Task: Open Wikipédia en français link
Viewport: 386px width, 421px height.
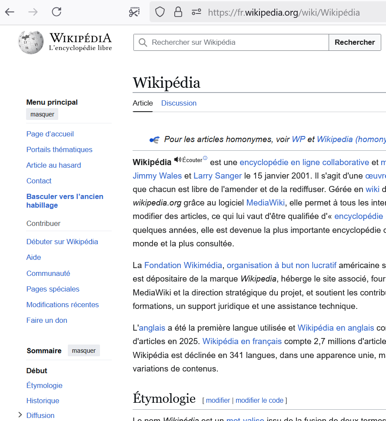Action: click(x=242, y=341)
